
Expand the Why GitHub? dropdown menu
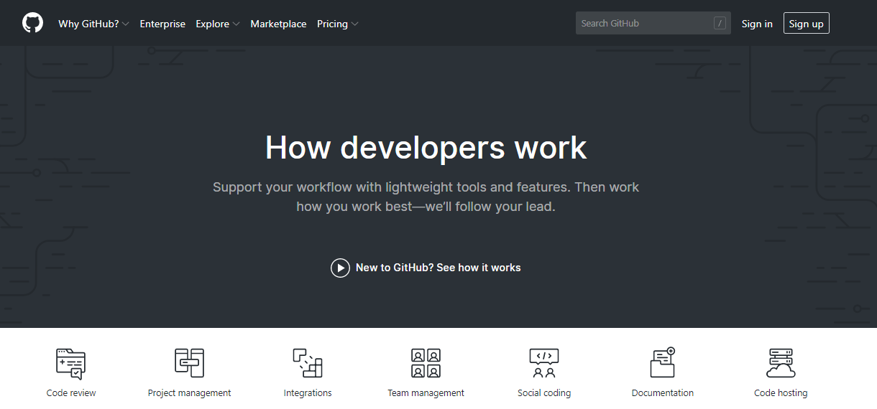click(x=93, y=24)
